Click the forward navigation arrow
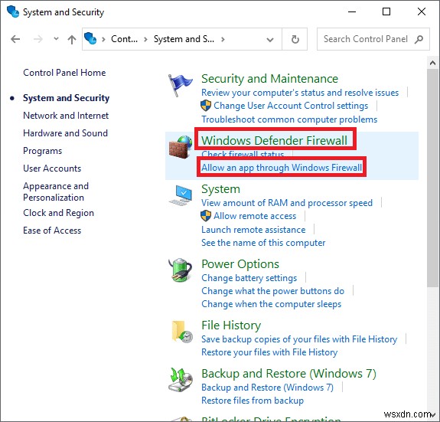This screenshot has width=440, height=422. (x=38, y=39)
